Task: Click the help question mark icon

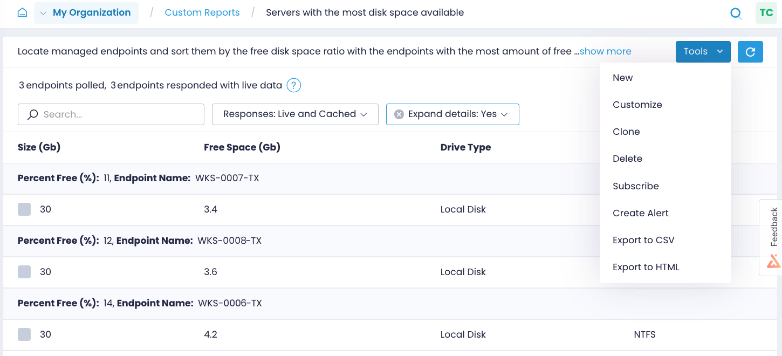Action: [293, 85]
